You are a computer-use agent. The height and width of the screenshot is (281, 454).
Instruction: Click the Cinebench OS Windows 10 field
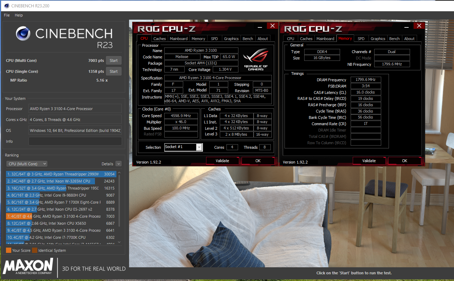click(x=75, y=130)
